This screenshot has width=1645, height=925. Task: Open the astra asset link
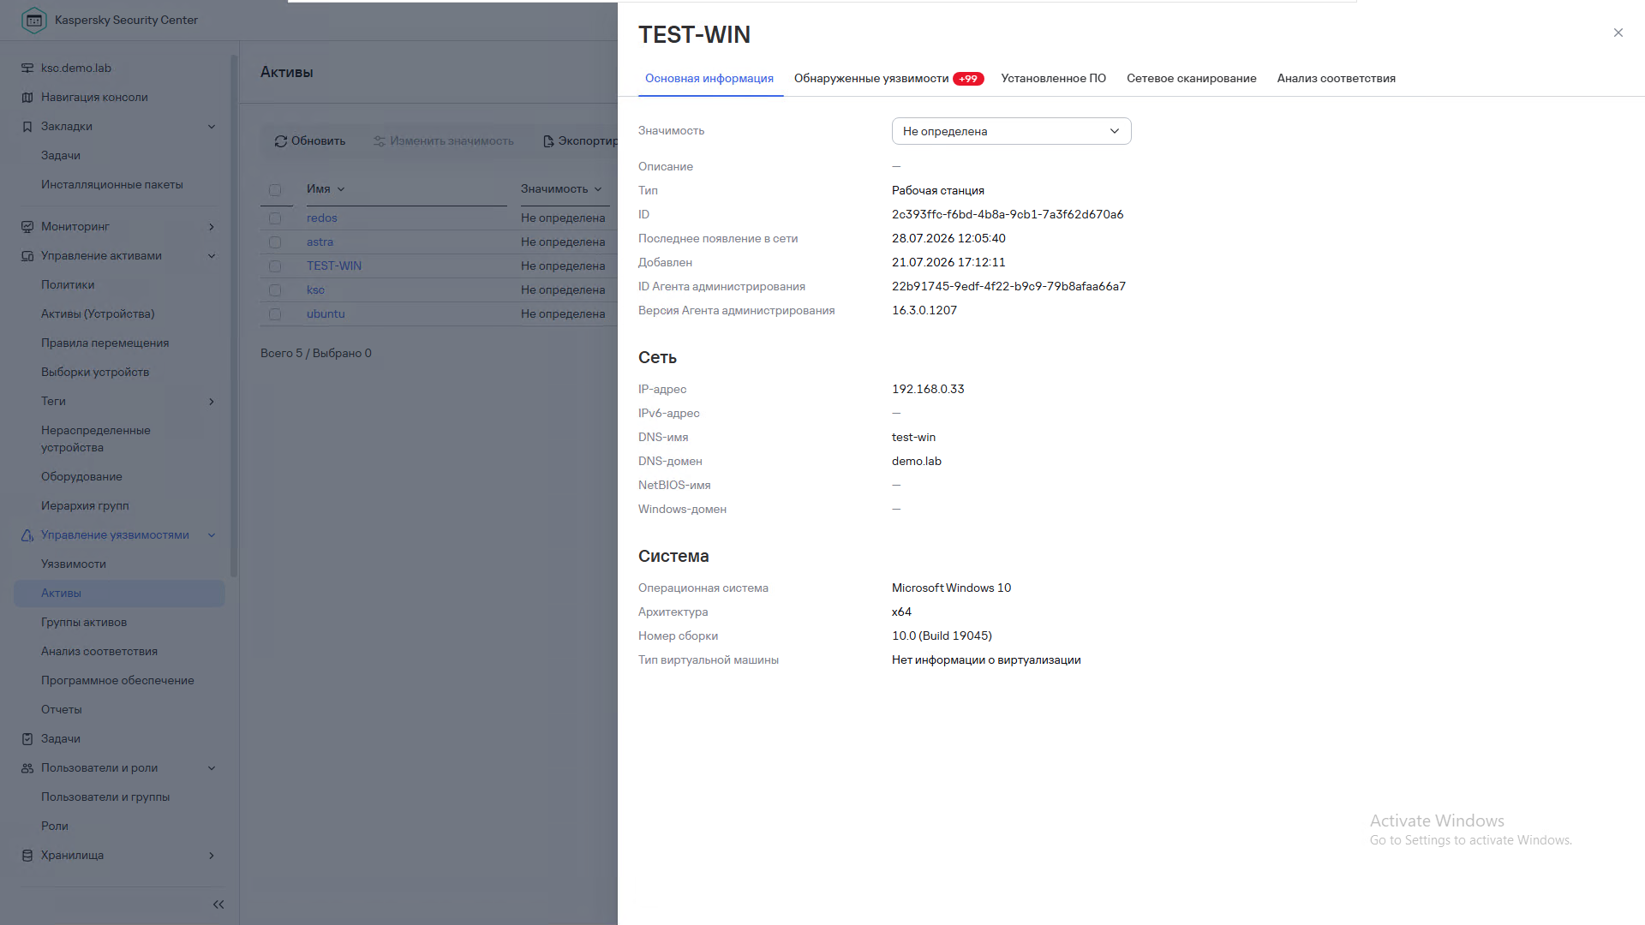(x=320, y=242)
